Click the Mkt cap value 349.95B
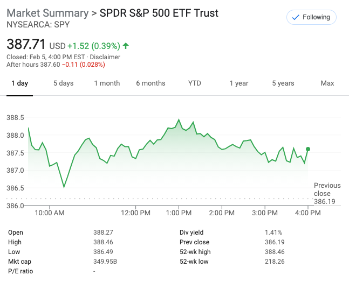The image size is (349, 282). click(x=105, y=262)
